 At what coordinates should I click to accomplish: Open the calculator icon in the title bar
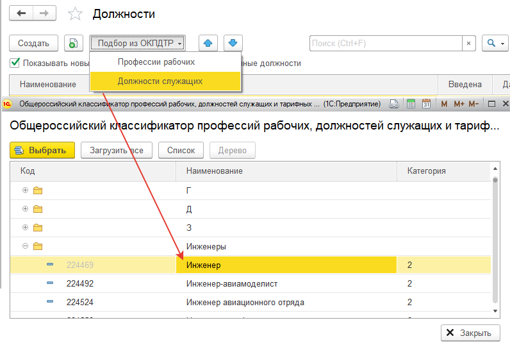point(411,104)
